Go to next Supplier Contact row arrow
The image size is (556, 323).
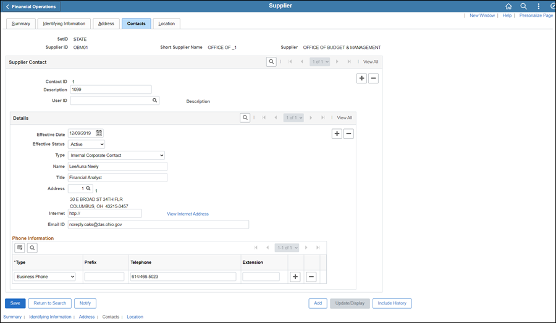pos(337,62)
